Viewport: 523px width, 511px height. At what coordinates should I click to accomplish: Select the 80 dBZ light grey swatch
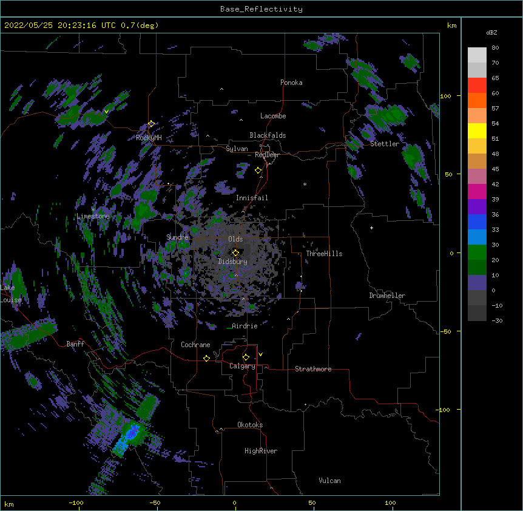[x=477, y=55]
